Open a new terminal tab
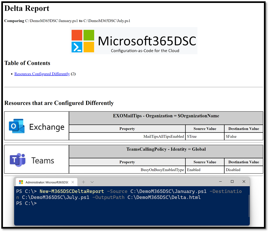Screen dimensions: 269x232 click(83, 182)
